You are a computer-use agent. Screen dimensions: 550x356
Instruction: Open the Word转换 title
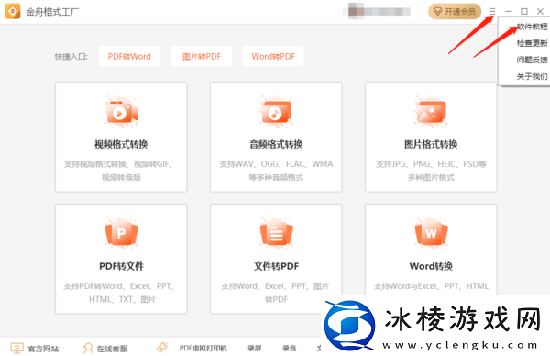[x=431, y=266]
